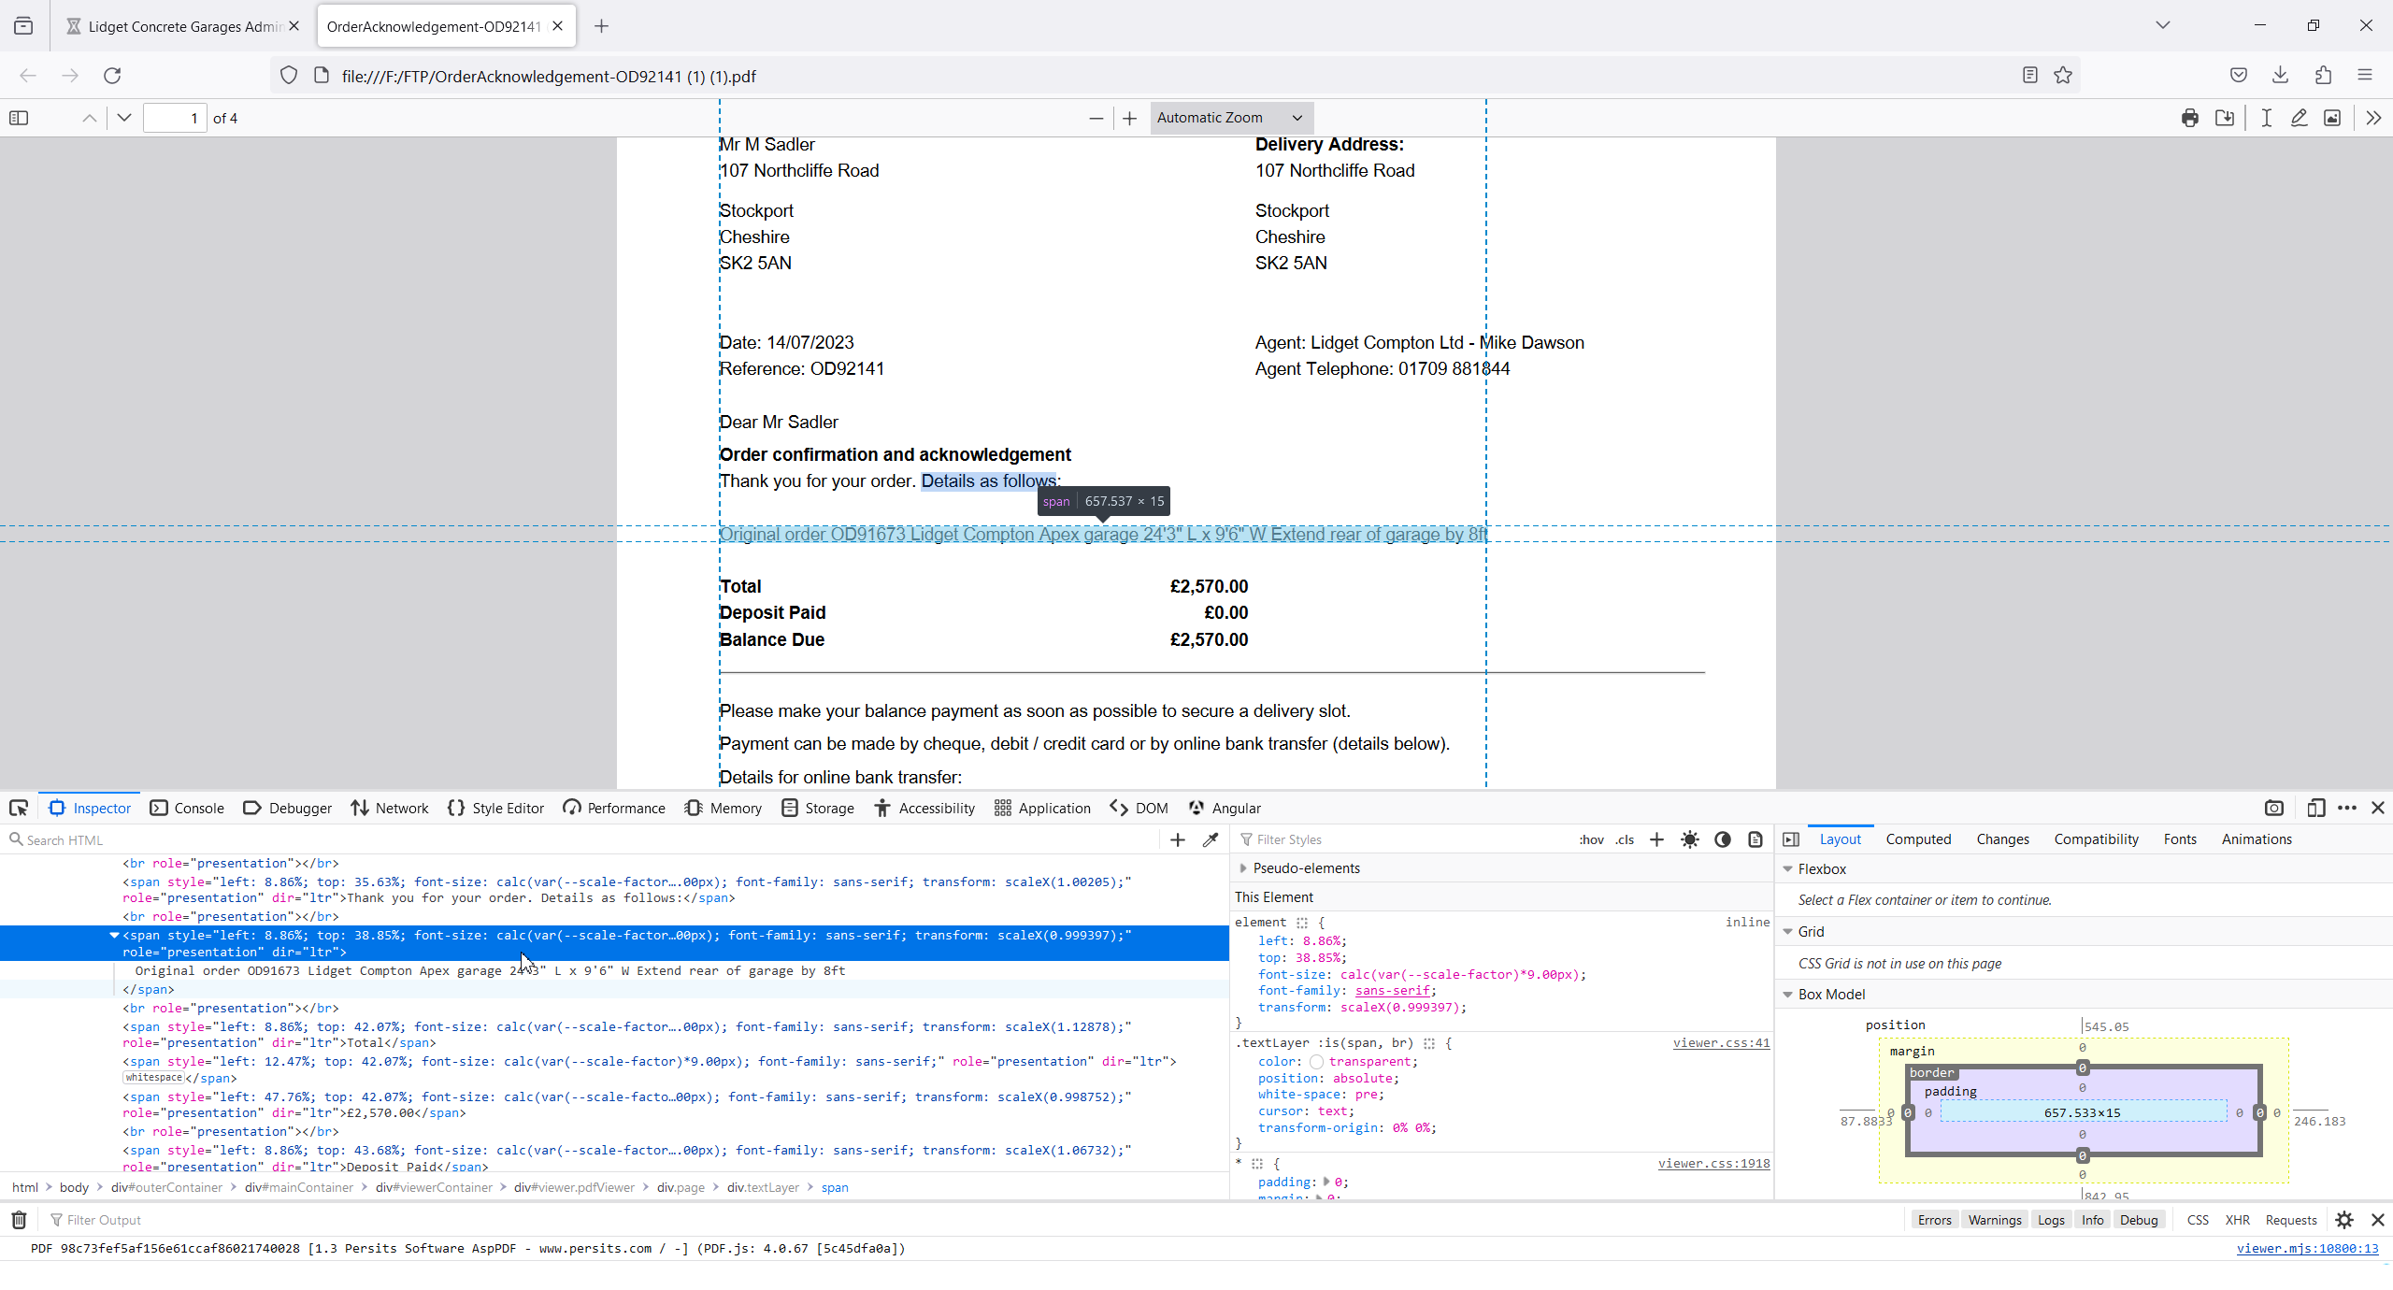Toggle the :hov pseudo-class panel

click(1591, 839)
